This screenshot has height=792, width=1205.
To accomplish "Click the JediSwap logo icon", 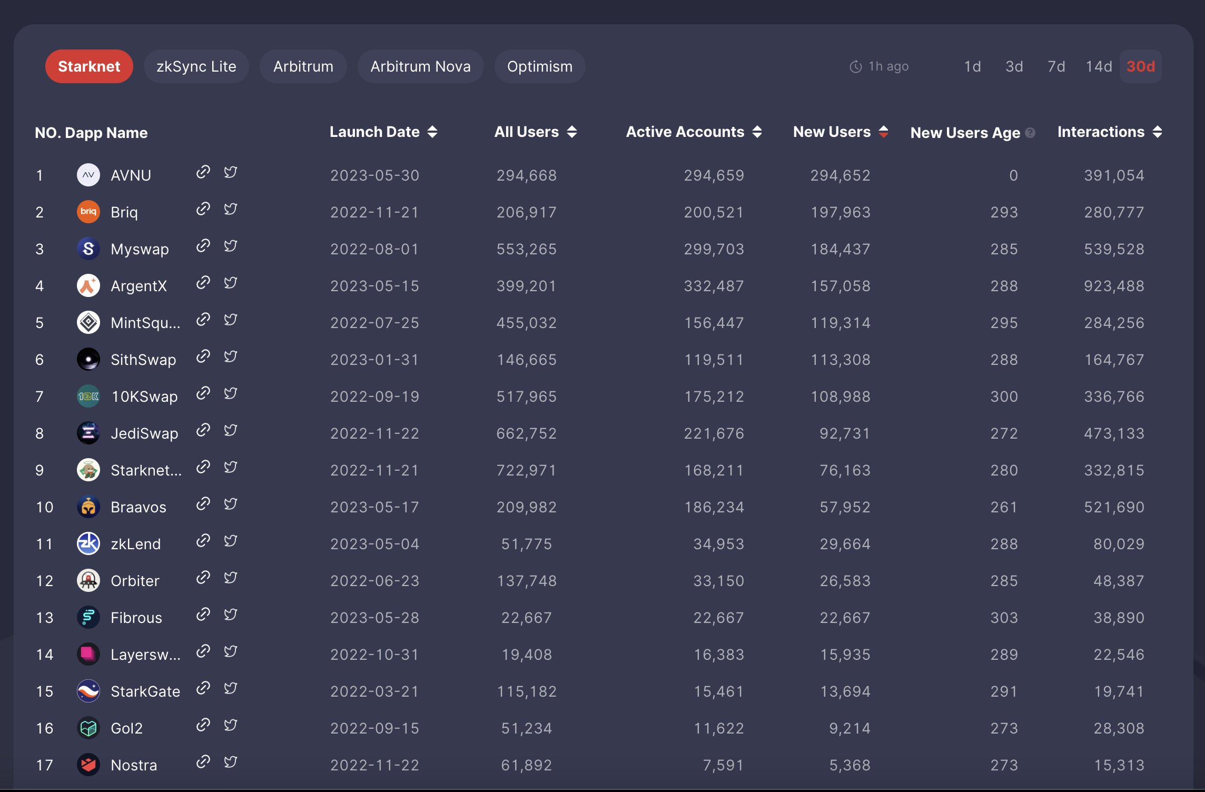I will [88, 433].
